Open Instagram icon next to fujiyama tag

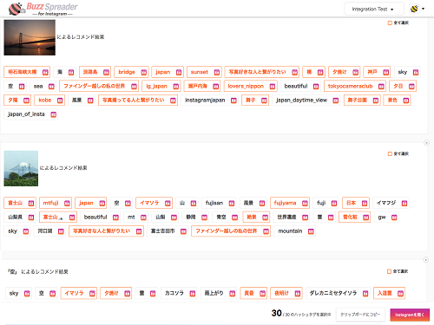point(305,204)
